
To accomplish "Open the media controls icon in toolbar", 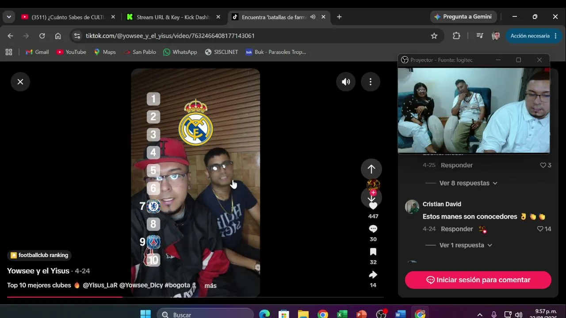I will (480, 36).
